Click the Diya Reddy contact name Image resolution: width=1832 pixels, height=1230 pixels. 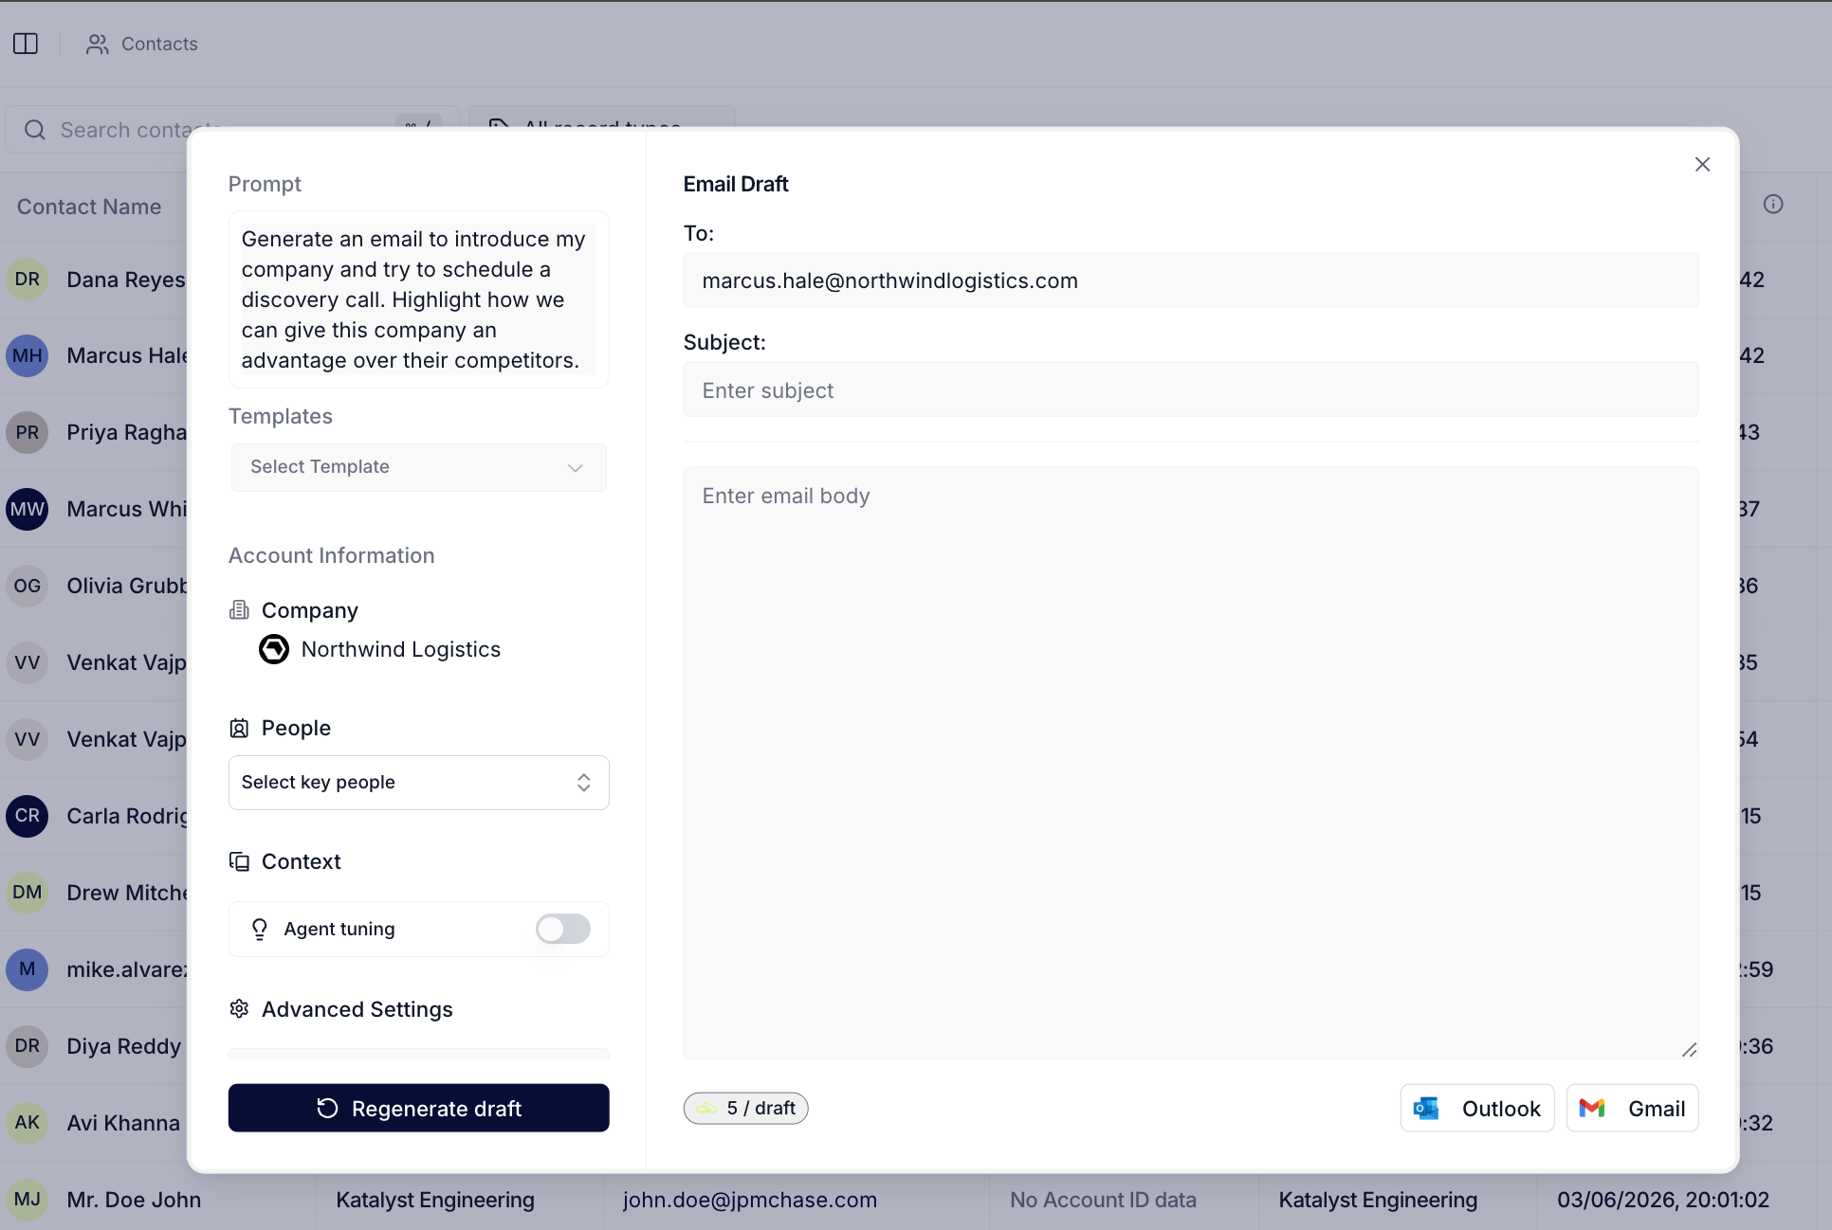(x=124, y=1046)
